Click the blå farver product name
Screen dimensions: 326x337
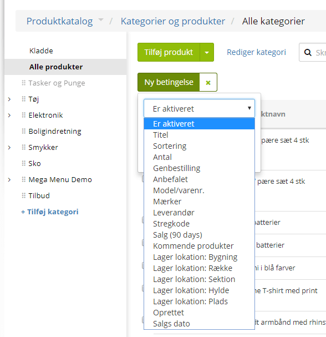[274, 268]
